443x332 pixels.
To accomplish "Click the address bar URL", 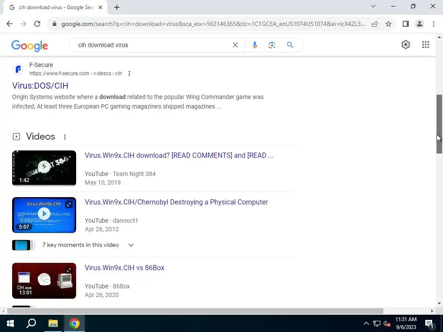I will 213,24.
